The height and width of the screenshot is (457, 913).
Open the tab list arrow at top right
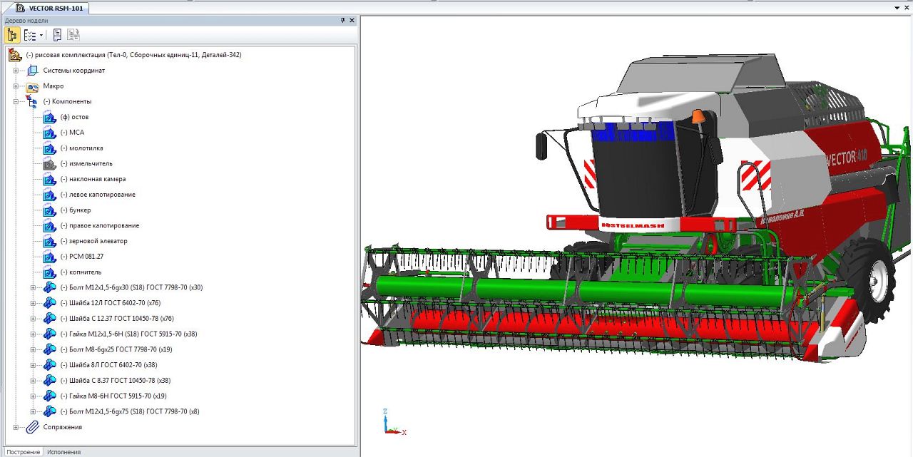(x=897, y=6)
